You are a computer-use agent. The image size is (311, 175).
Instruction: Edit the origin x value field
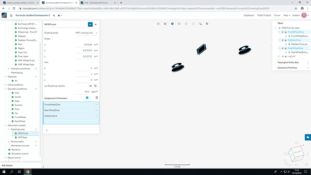pyautogui.click(x=84, y=45)
